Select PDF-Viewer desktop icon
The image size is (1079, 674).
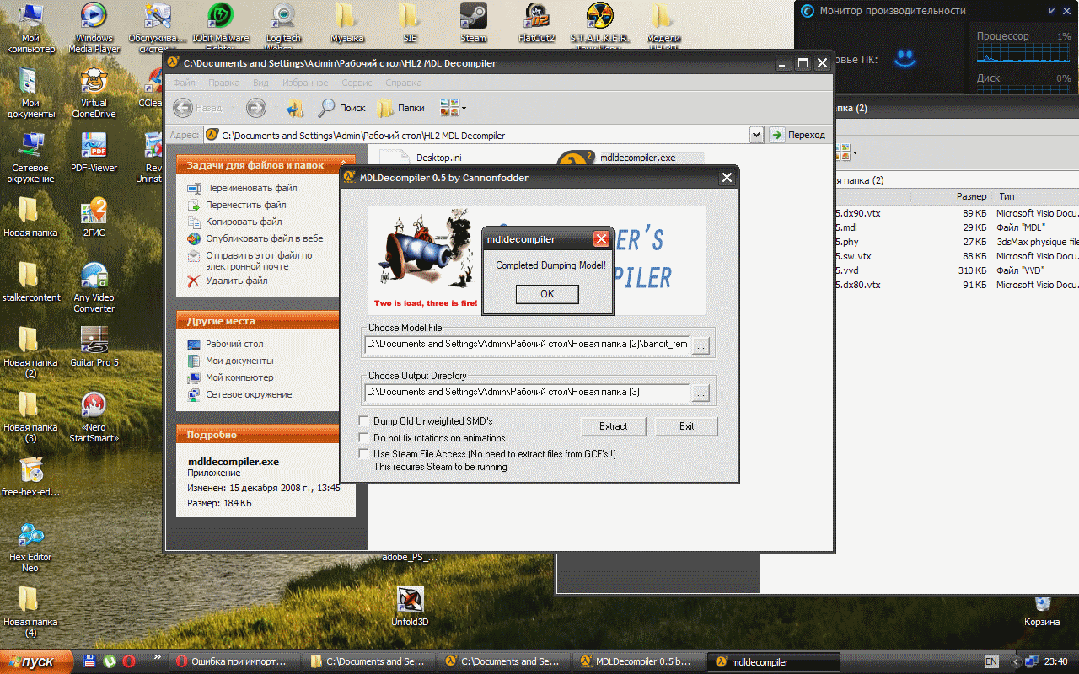(94, 152)
